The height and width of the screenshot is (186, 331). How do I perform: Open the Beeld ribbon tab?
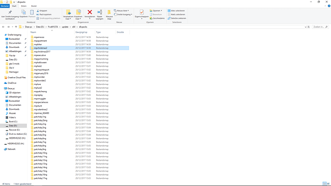click(34, 6)
